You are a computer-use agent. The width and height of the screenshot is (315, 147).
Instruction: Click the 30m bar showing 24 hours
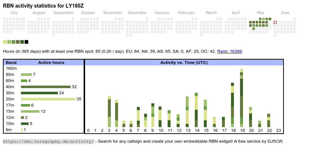coord(39,93)
